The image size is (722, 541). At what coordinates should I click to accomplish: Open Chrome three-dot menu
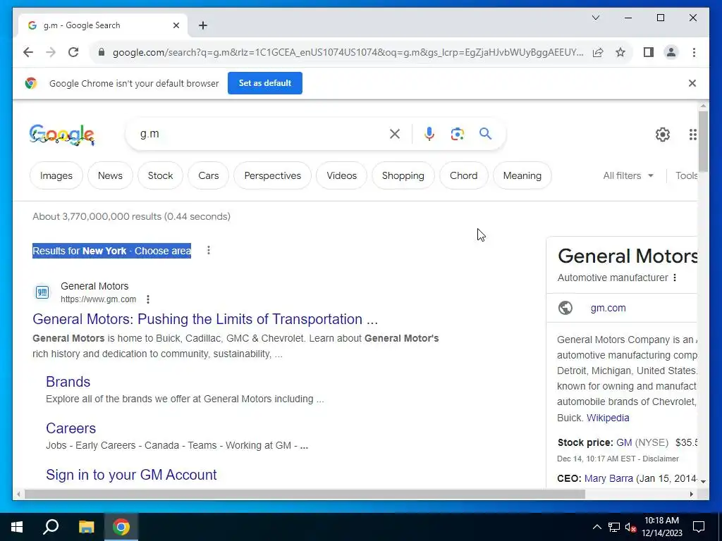click(x=694, y=52)
